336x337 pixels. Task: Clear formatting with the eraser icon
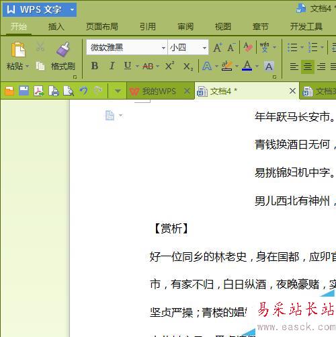click(x=248, y=48)
